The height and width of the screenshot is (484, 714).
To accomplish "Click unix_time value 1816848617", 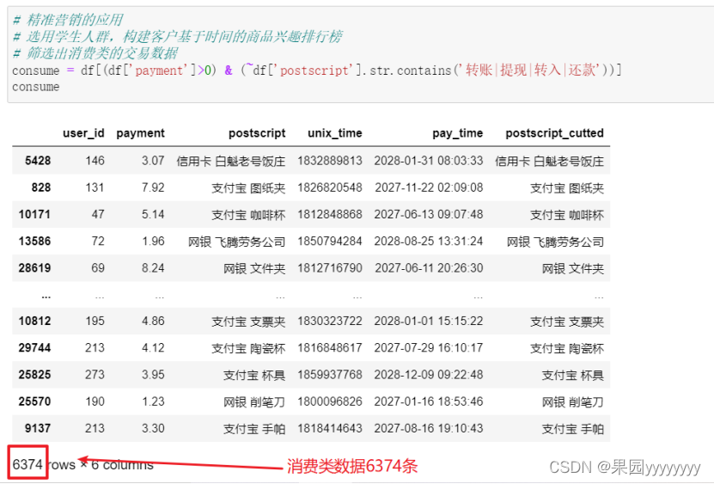I will [330, 347].
